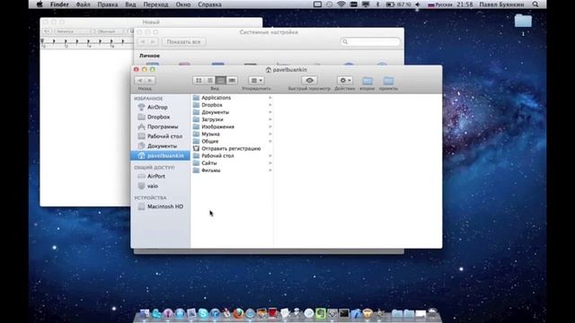
Task: Select the Общие folder in the list
Action: point(232,142)
